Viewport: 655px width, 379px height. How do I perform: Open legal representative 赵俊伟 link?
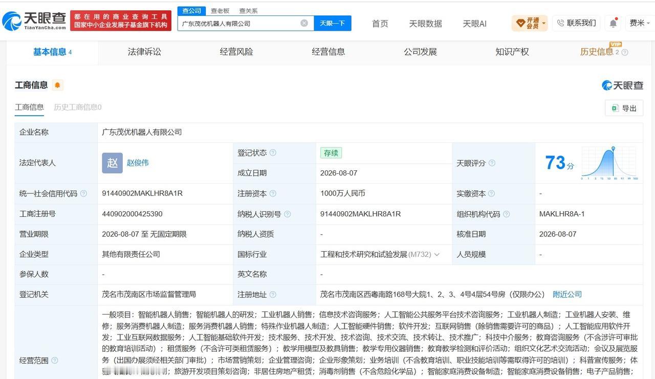(x=138, y=163)
